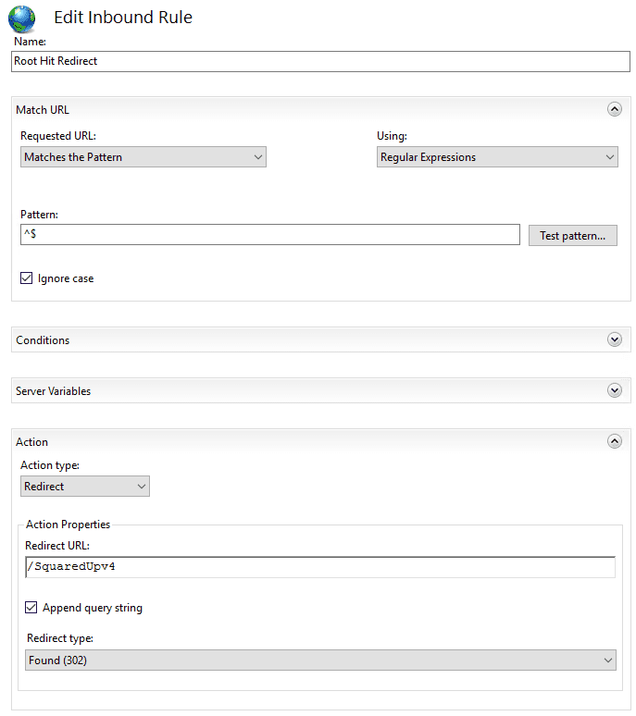This screenshot has width=636, height=716.
Task: Open the Action type dropdown
Action: click(85, 486)
